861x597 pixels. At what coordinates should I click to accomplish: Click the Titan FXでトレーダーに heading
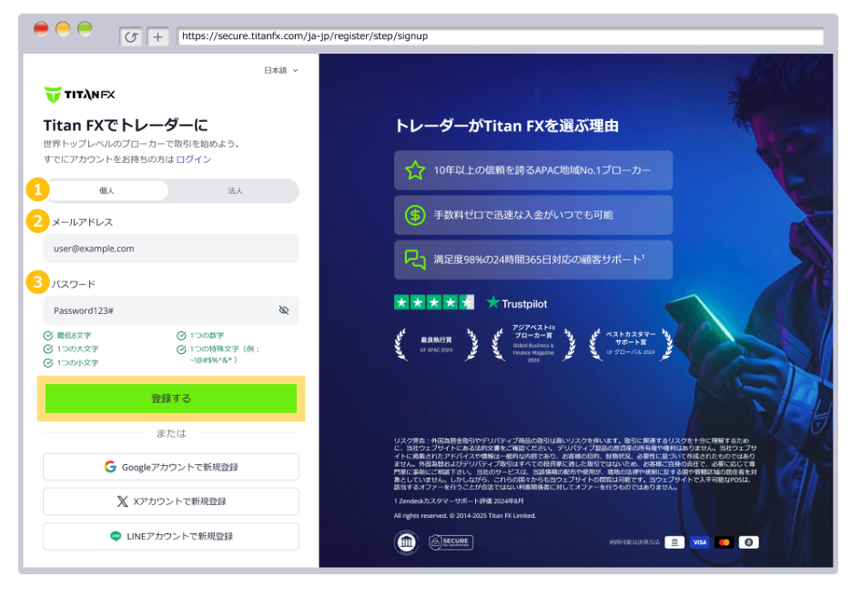coord(126,126)
